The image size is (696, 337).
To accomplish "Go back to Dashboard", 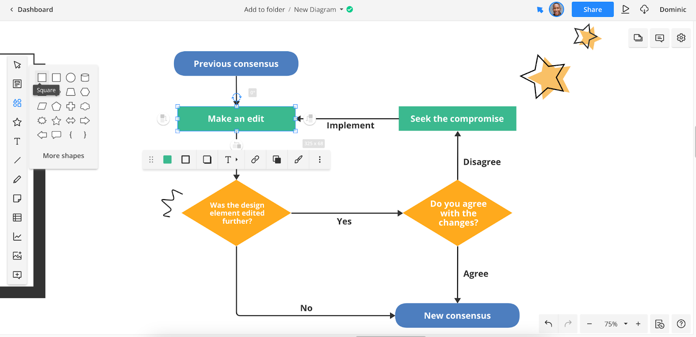I will (x=31, y=10).
